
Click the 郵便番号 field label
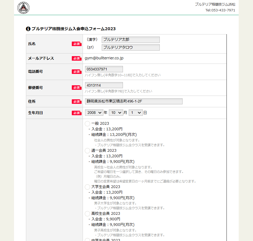pyautogui.click(x=35, y=88)
